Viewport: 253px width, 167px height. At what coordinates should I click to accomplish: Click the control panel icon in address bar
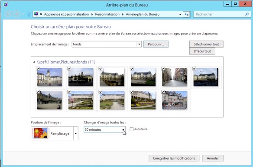36,14
